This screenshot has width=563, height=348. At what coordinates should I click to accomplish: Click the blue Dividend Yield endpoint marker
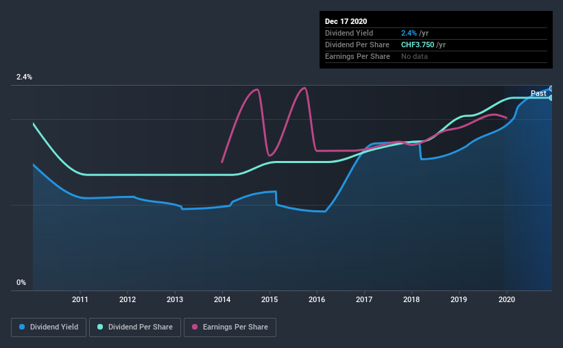point(551,88)
